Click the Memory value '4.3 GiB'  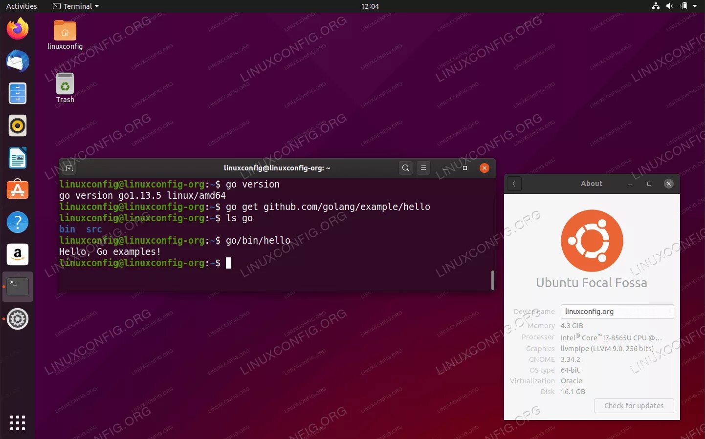pyautogui.click(x=572, y=326)
